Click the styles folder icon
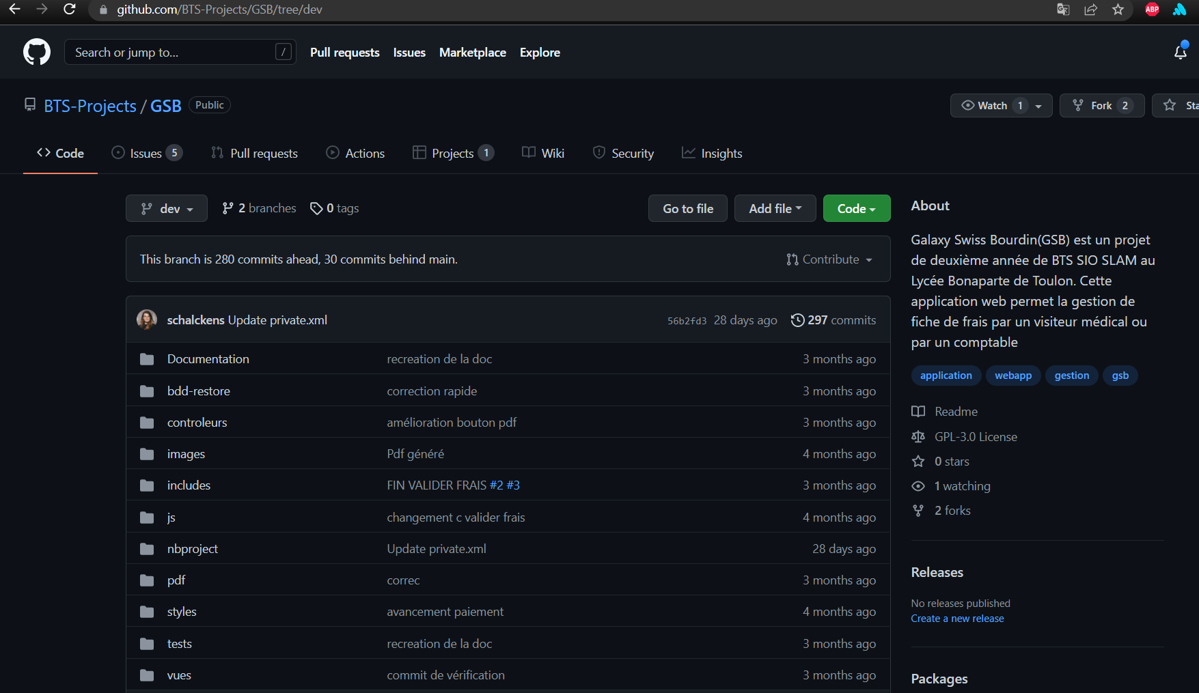This screenshot has width=1199, height=693. [147, 612]
